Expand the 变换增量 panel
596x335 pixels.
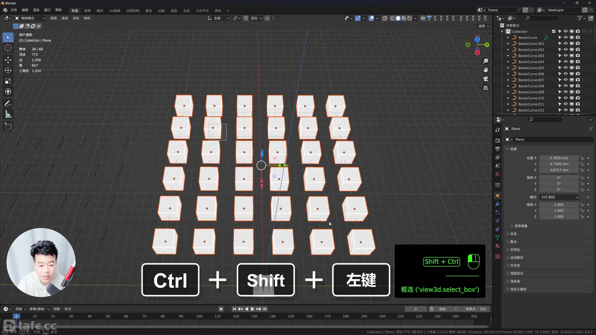click(x=521, y=226)
